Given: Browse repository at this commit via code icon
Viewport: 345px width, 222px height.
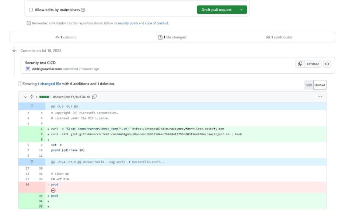Looking at the screenshot, I should coord(327,63).
